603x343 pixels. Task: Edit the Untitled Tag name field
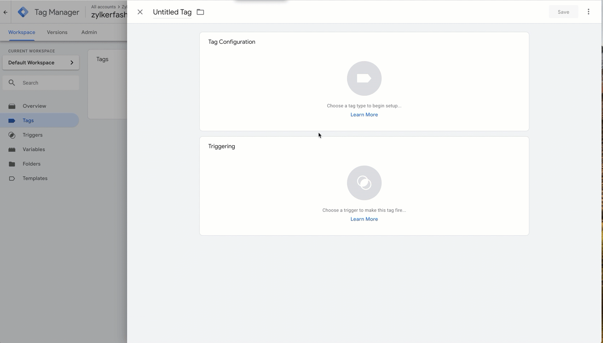(x=172, y=12)
